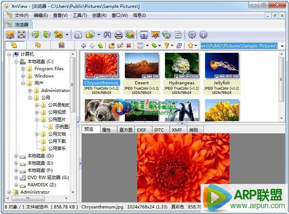Screen dimensions: 289x214
Task: Click the contact sheet icon
Action: (178, 34)
